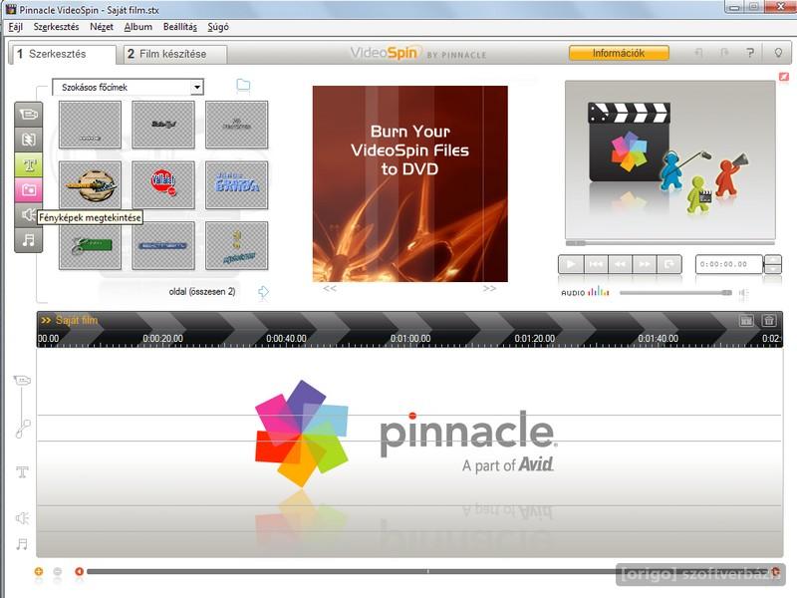Select the soccer ball title thumbnail

(90, 185)
